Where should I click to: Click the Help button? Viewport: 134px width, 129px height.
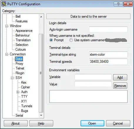(x=41, y=123)
